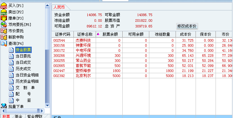The height and width of the screenshot is (118, 233).
Task: Click the 股票市值 value 201822.00
Action: coord(144,21)
